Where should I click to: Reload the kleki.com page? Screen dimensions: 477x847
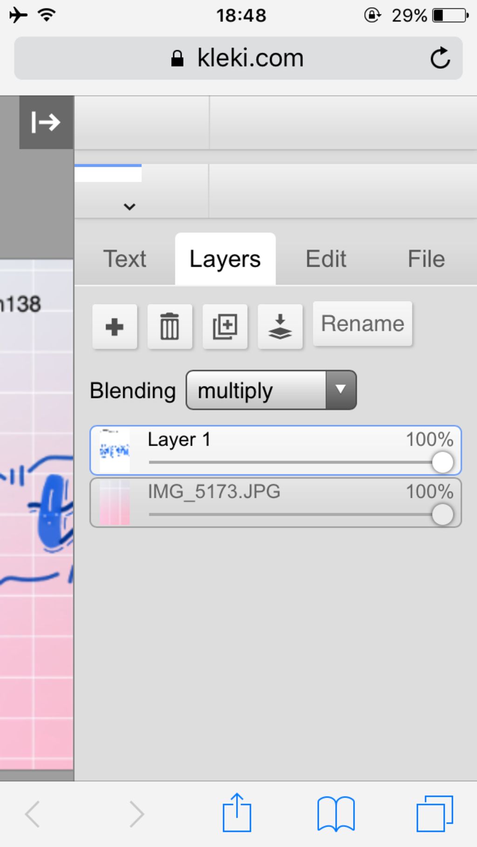point(440,58)
